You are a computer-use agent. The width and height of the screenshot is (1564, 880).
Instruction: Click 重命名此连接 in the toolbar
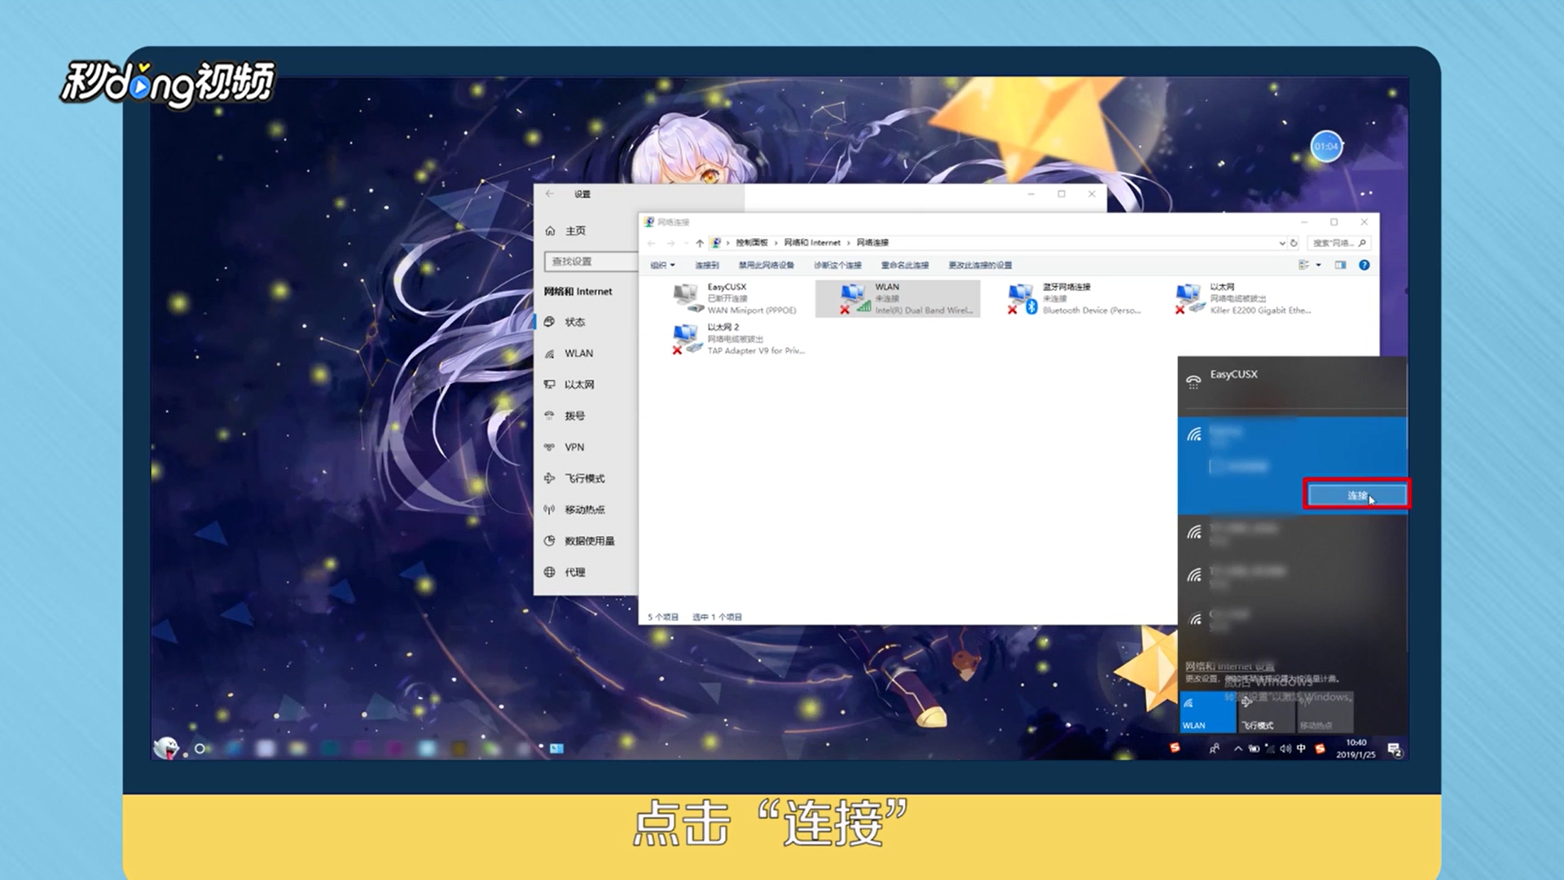coord(905,265)
